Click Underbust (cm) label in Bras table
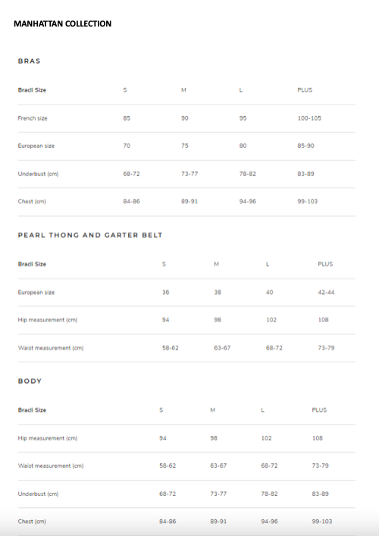 click(38, 174)
